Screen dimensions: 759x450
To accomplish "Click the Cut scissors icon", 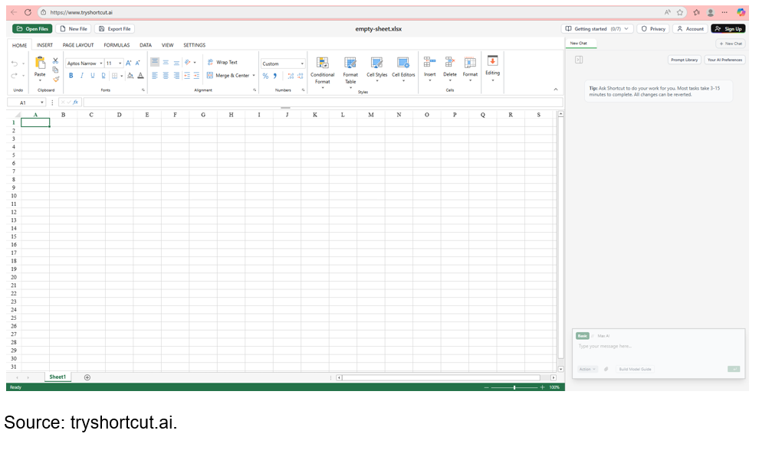I will tap(55, 60).
